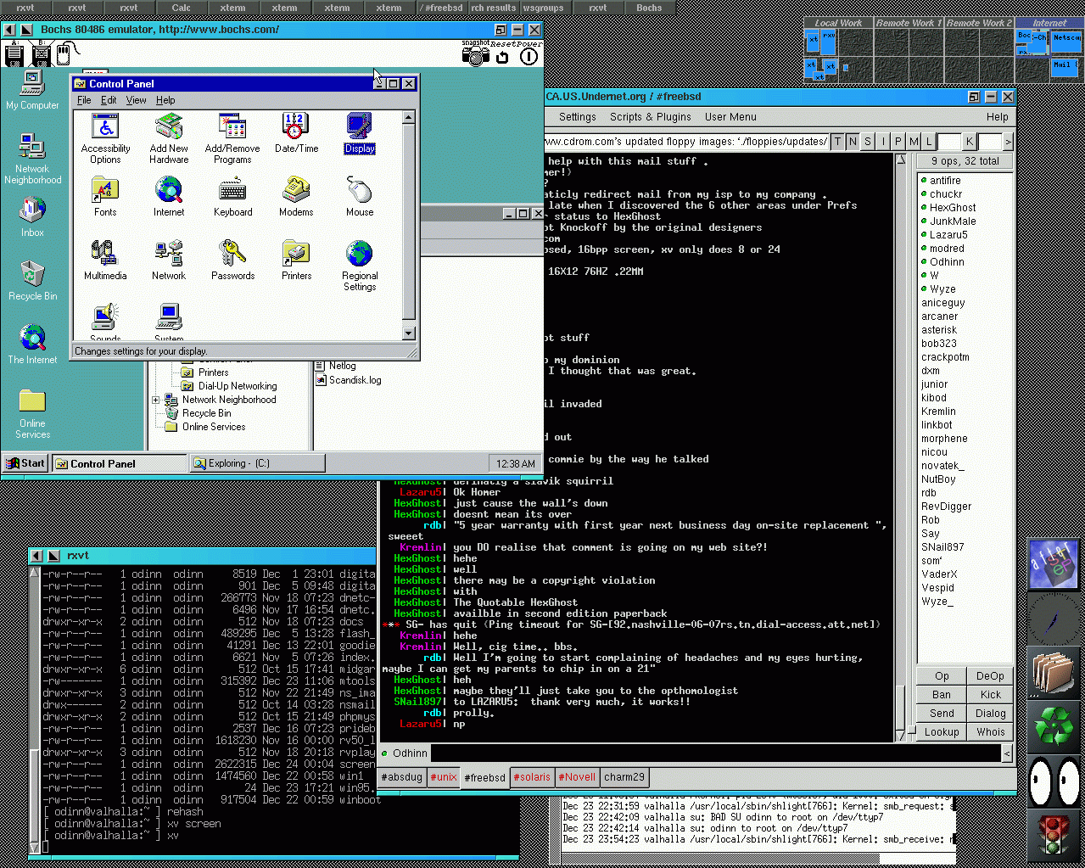Screen dimensions: 1085x868
Task: Click Exploring - (C:) taskbar button
Action: [x=257, y=463]
